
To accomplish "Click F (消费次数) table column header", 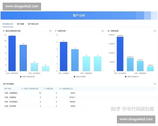I will coord(48,89).
